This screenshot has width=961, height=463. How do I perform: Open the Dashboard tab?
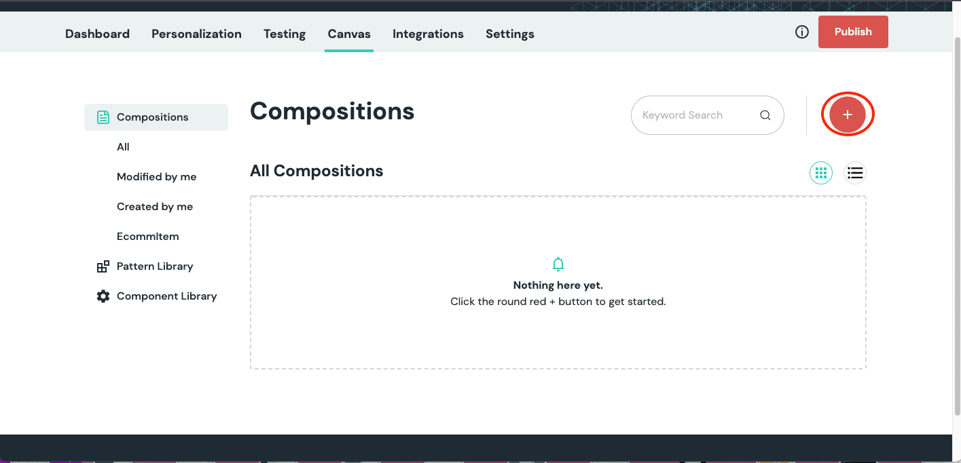point(97,34)
